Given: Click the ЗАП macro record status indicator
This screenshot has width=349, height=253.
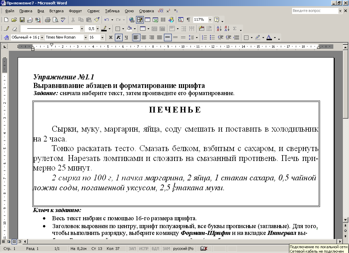Looking at the screenshot, I should pos(132,249).
